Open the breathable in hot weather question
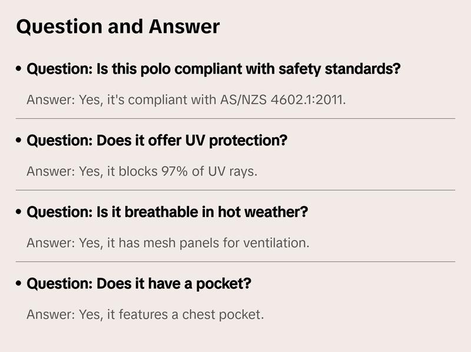Viewport: 471px width, 352px height. coord(167,212)
